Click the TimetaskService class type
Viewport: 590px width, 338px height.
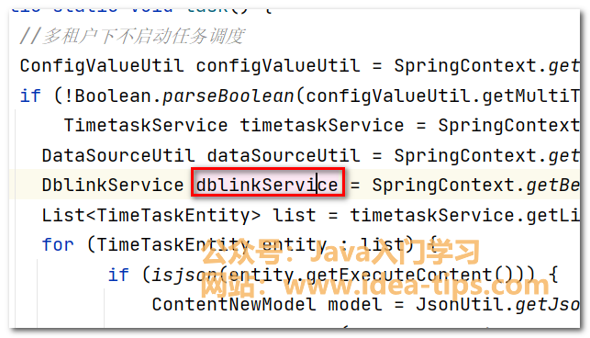[146, 126]
